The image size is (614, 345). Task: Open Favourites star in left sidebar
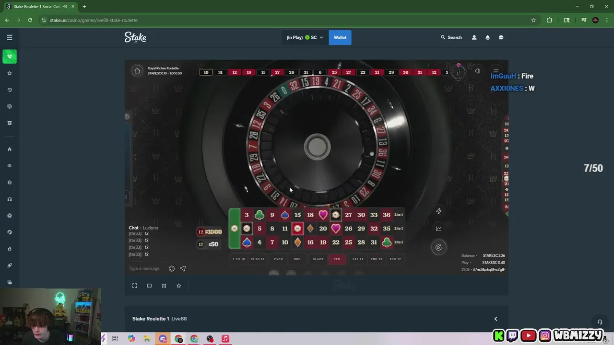coord(9,73)
